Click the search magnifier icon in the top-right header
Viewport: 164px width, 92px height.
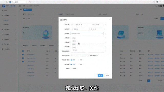[x=156, y=6]
